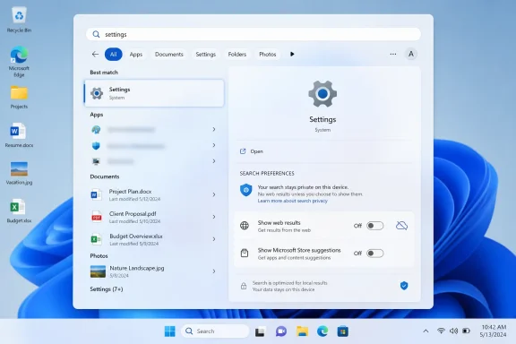Click the cloud-off icon beside web results
516x344 pixels.
pos(401,226)
